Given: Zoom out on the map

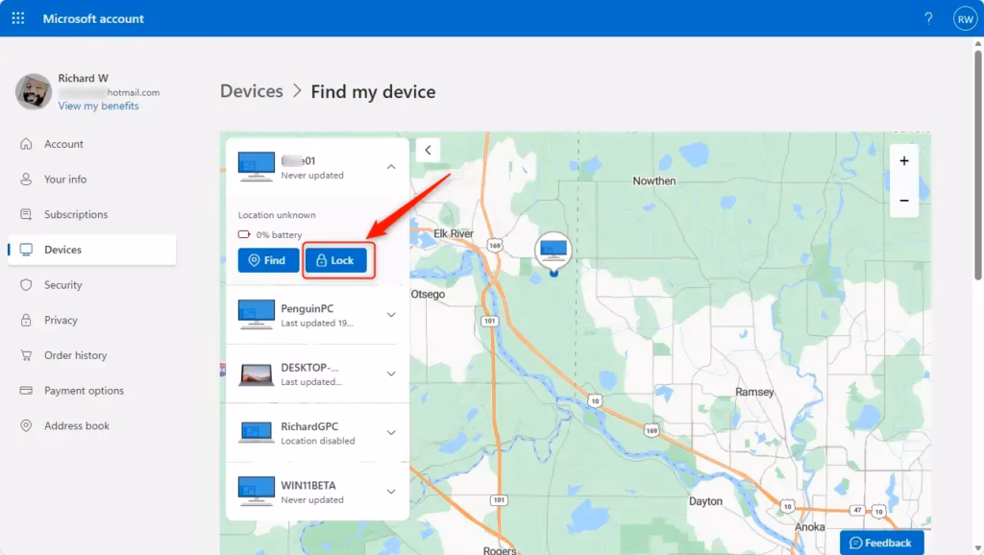Looking at the screenshot, I should (x=904, y=201).
